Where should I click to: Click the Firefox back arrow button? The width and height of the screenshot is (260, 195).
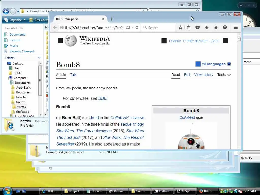tap(55, 27)
